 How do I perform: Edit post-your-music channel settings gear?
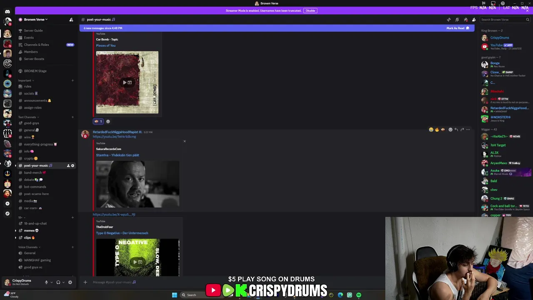(x=72, y=165)
